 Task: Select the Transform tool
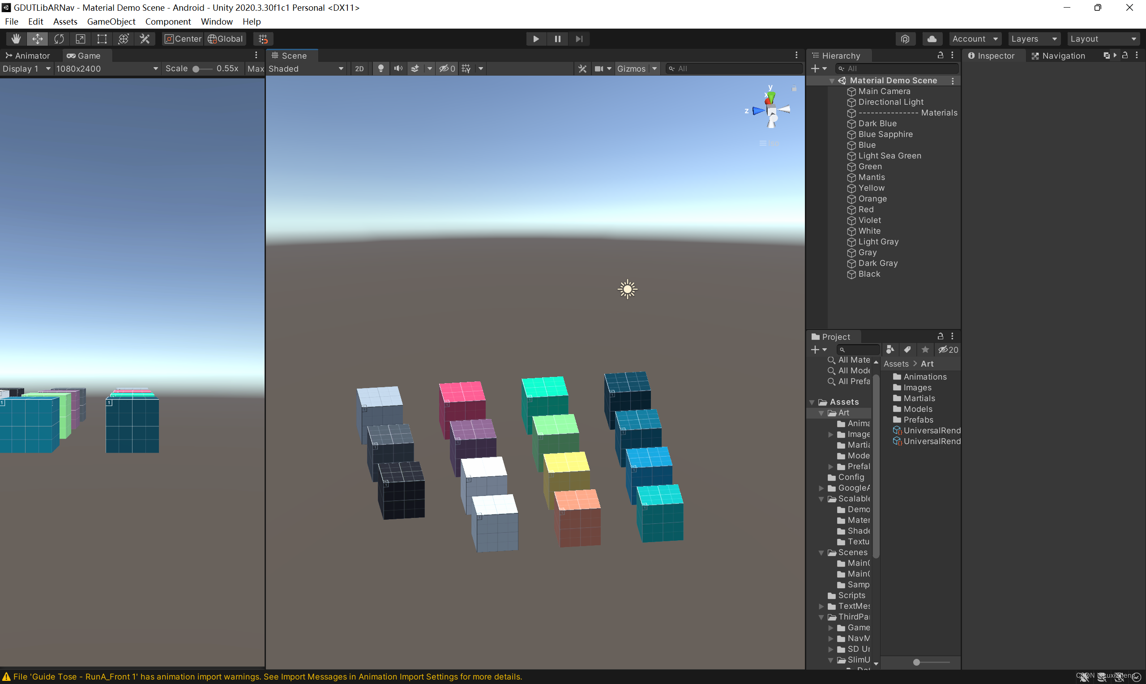point(124,38)
